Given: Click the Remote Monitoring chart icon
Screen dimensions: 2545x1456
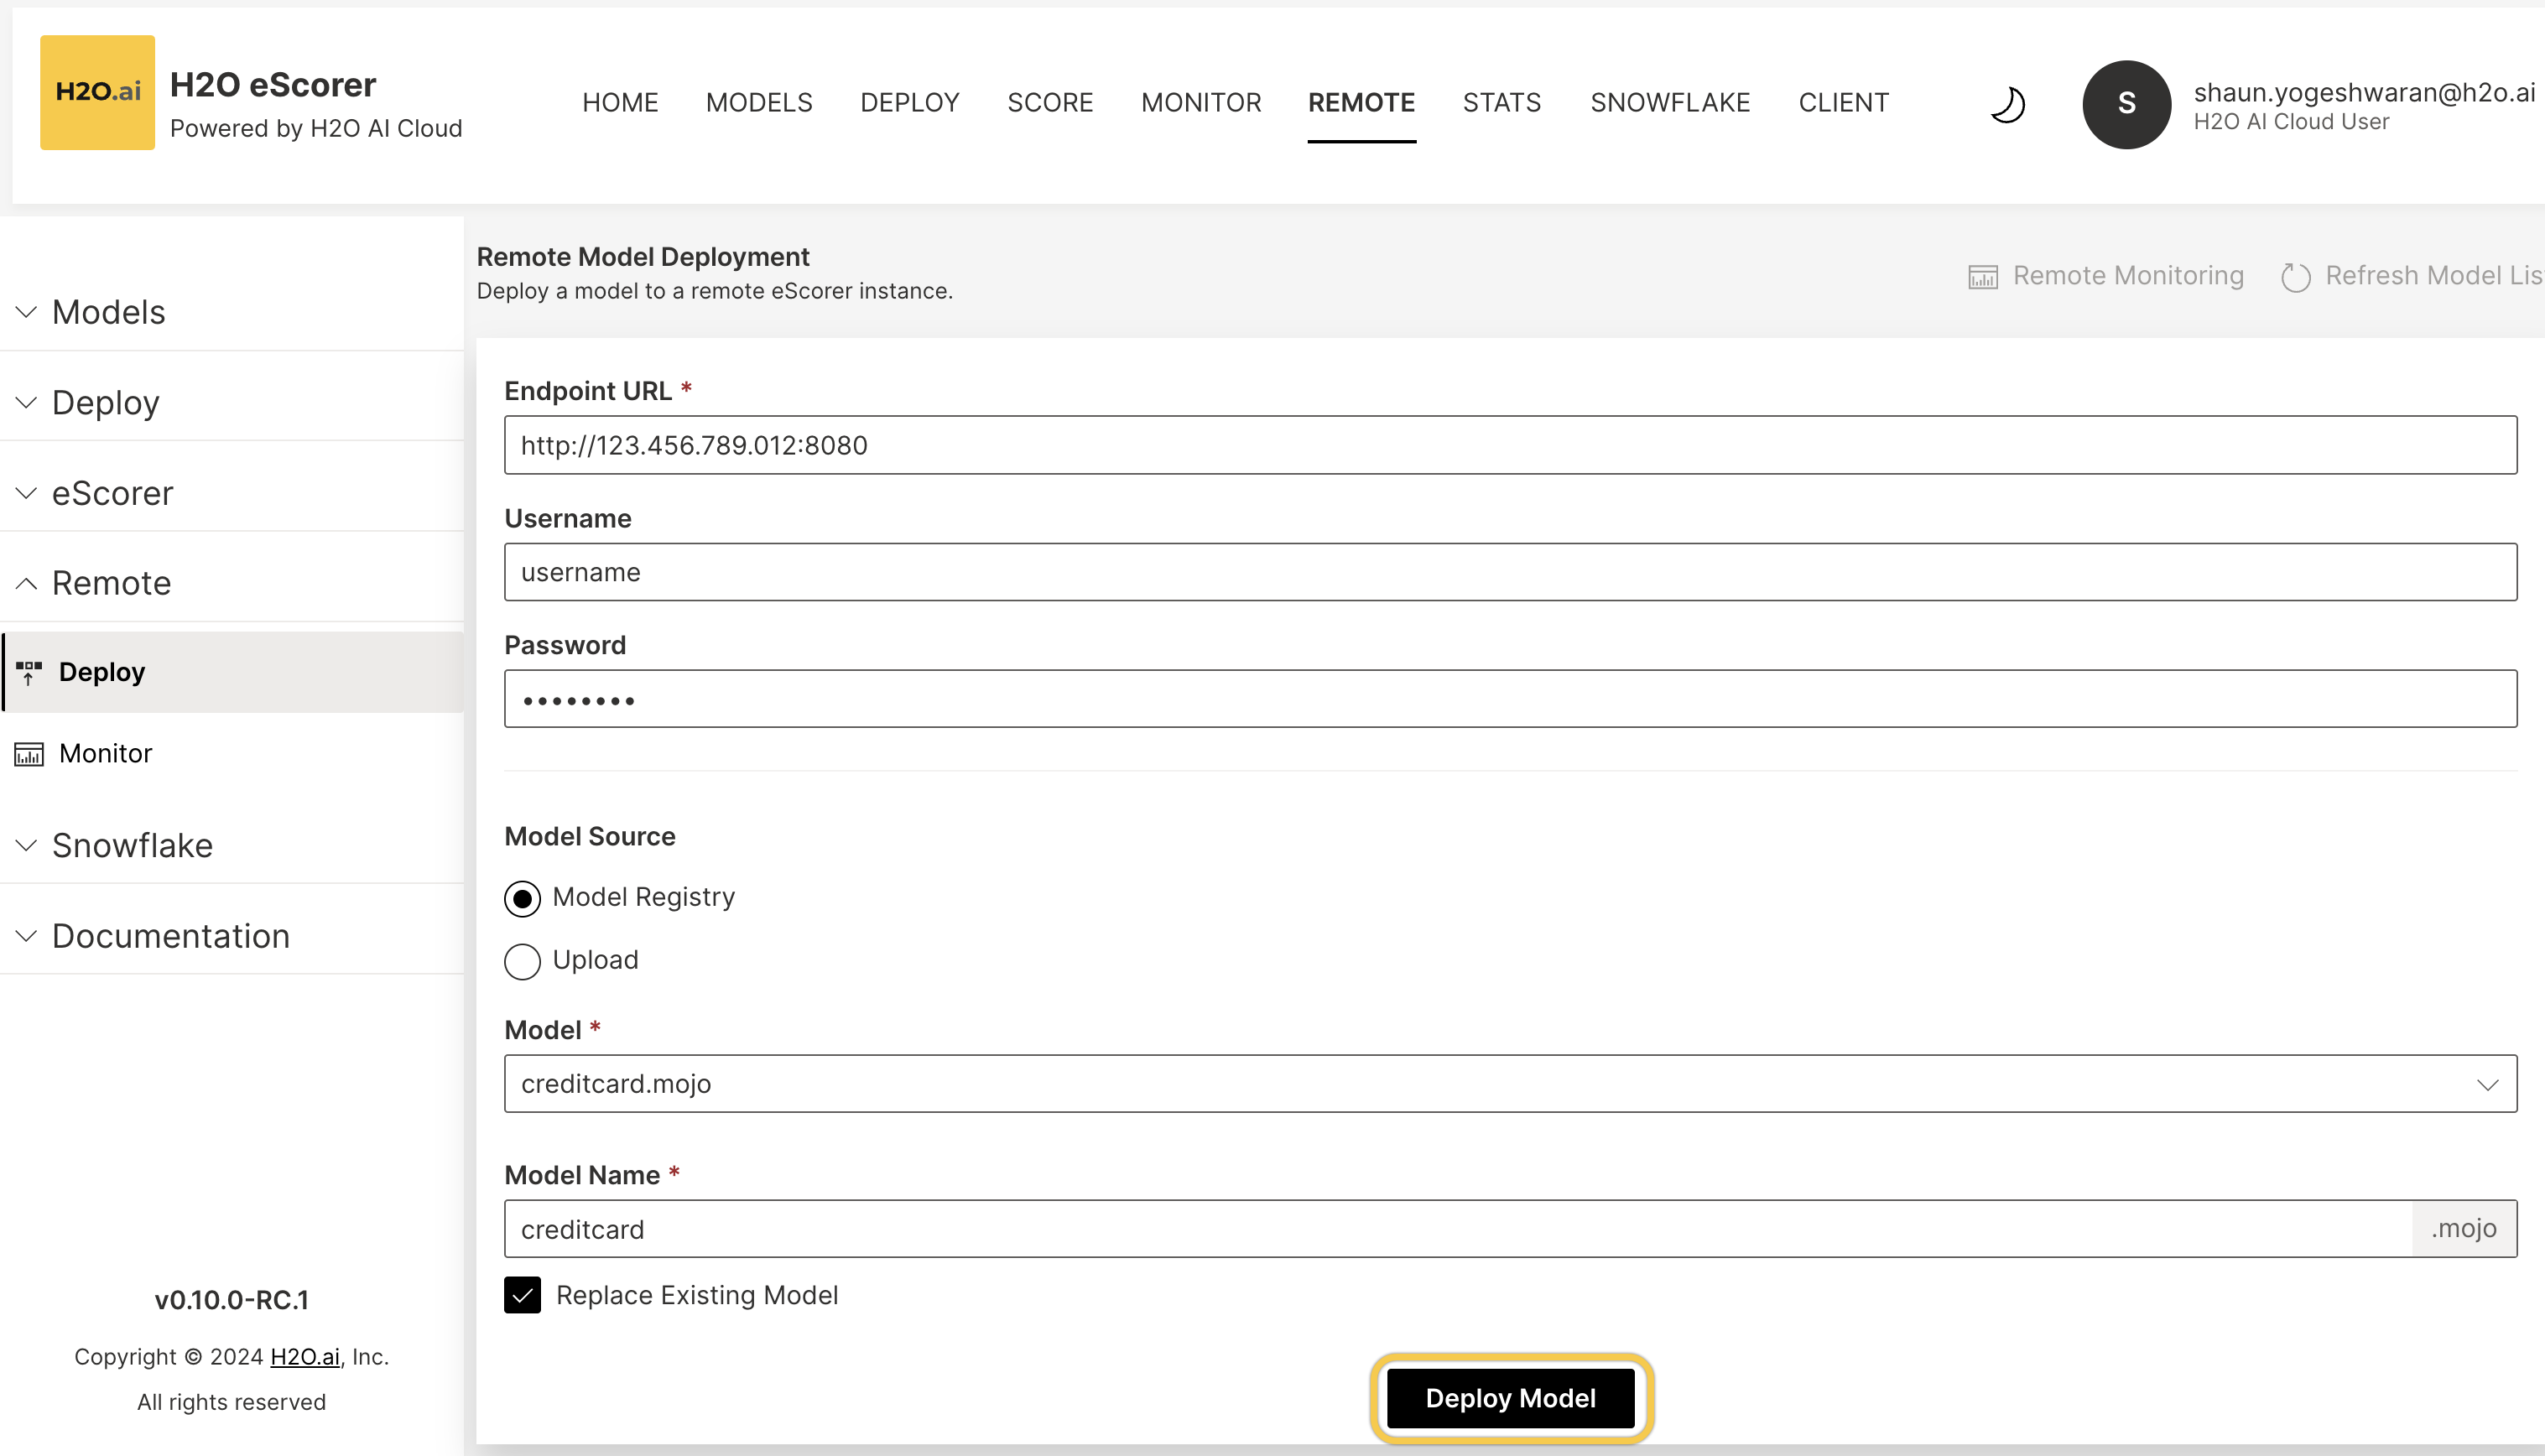Looking at the screenshot, I should point(1982,277).
